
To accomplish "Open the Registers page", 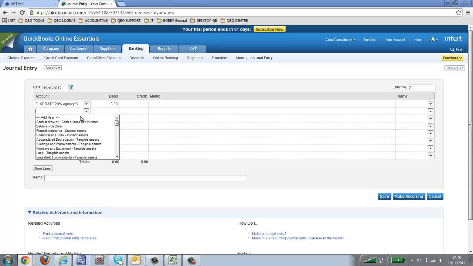I will 195,58.
